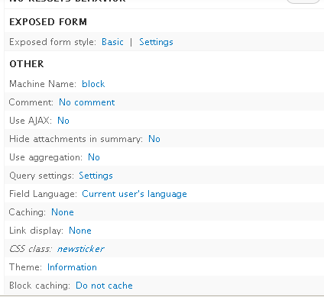Viewport: 324px width, 297px height.
Task: Click the Use AJAX label
Action: pos(31,121)
